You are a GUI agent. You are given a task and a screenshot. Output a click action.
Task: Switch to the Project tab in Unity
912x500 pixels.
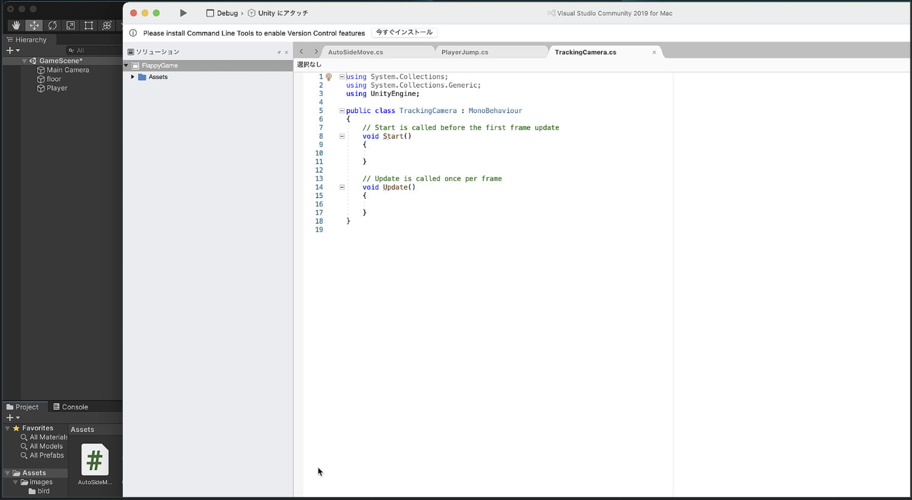(22, 407)
